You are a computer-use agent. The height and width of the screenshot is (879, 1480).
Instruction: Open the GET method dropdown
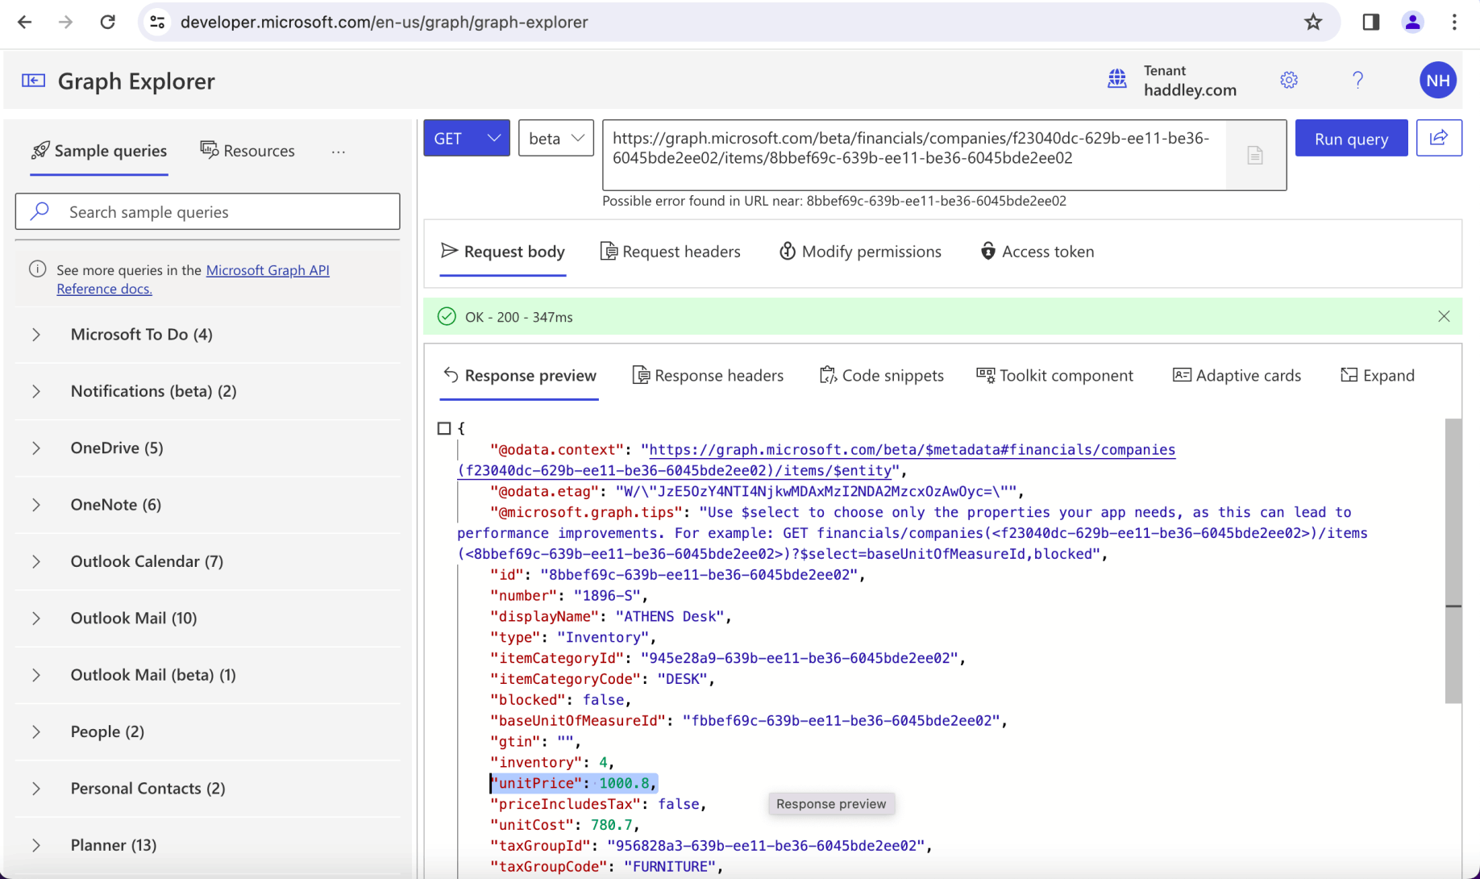(x=467, y=139)
